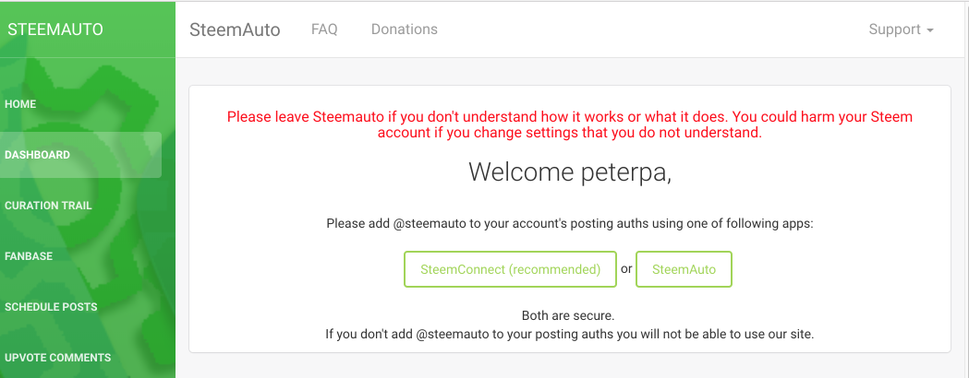Click the 'Both are secure.' text
969x378 pixels.
(x=568, y=316)
